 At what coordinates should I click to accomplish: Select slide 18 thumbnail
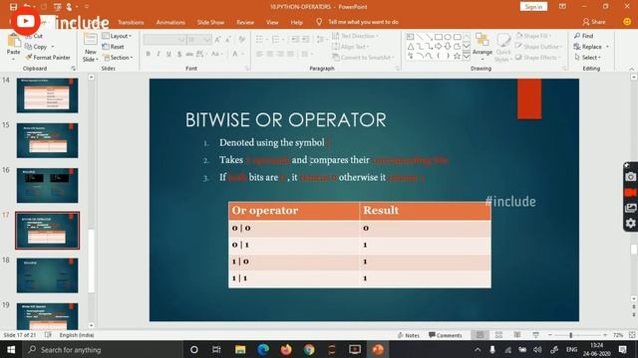47,275
